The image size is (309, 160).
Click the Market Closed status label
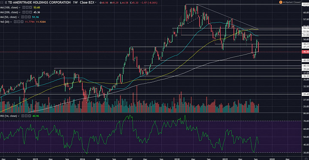[x=293, y=2]
